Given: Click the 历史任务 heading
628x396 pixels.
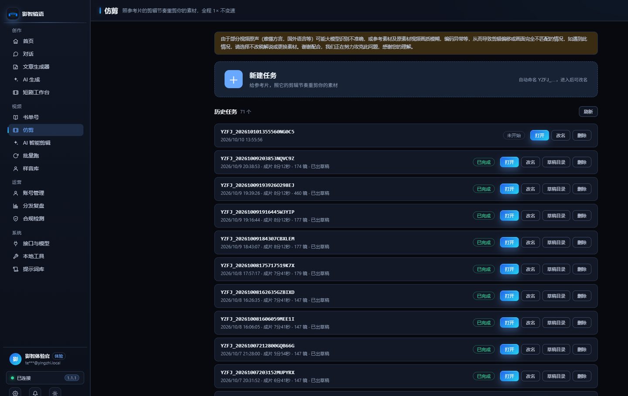Looking at the screenshot, I should pyautogui.click(x=225, y=112).
